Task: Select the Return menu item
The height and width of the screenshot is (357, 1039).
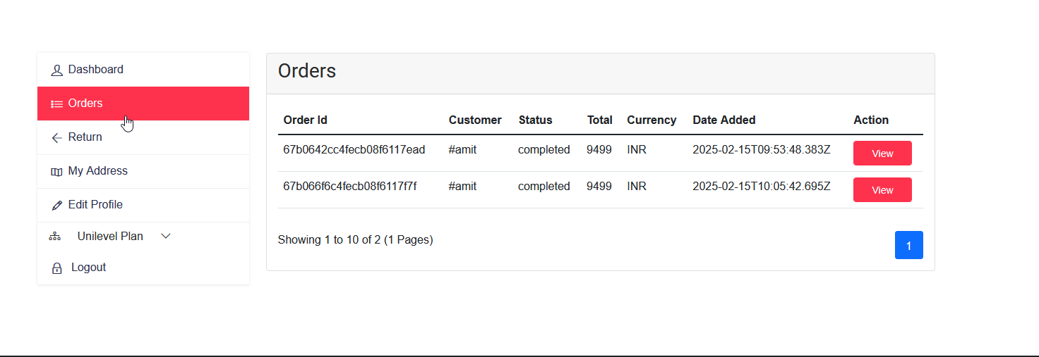Action: 85,137
